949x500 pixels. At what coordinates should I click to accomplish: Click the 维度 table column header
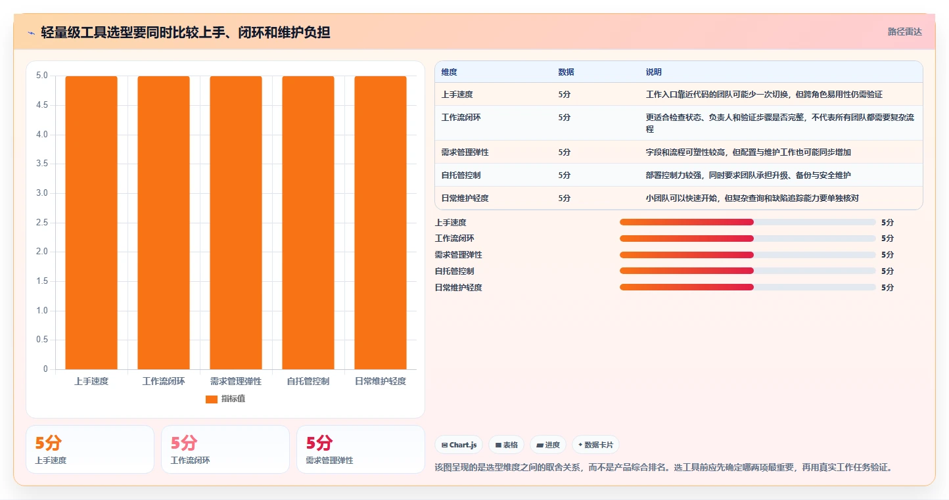coord(450,72)
